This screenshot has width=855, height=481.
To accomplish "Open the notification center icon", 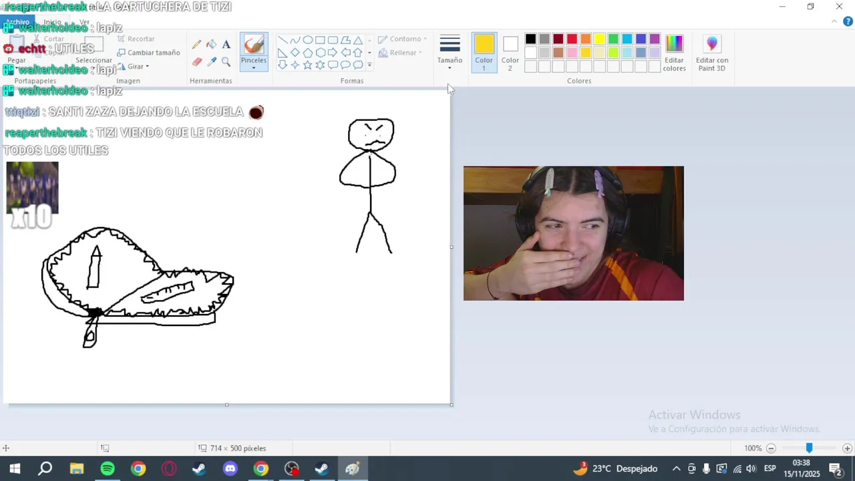I will 835,468.
